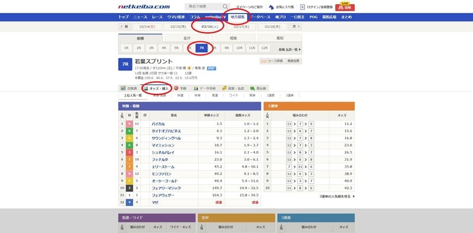
Task: Open horse エリーストーム link
Action: point(163,167)
